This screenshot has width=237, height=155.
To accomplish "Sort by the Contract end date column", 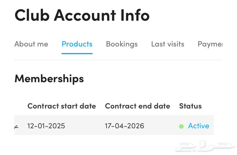I will [x=137, y=106].
